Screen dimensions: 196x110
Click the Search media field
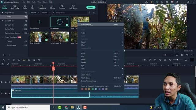click(70, 13)
